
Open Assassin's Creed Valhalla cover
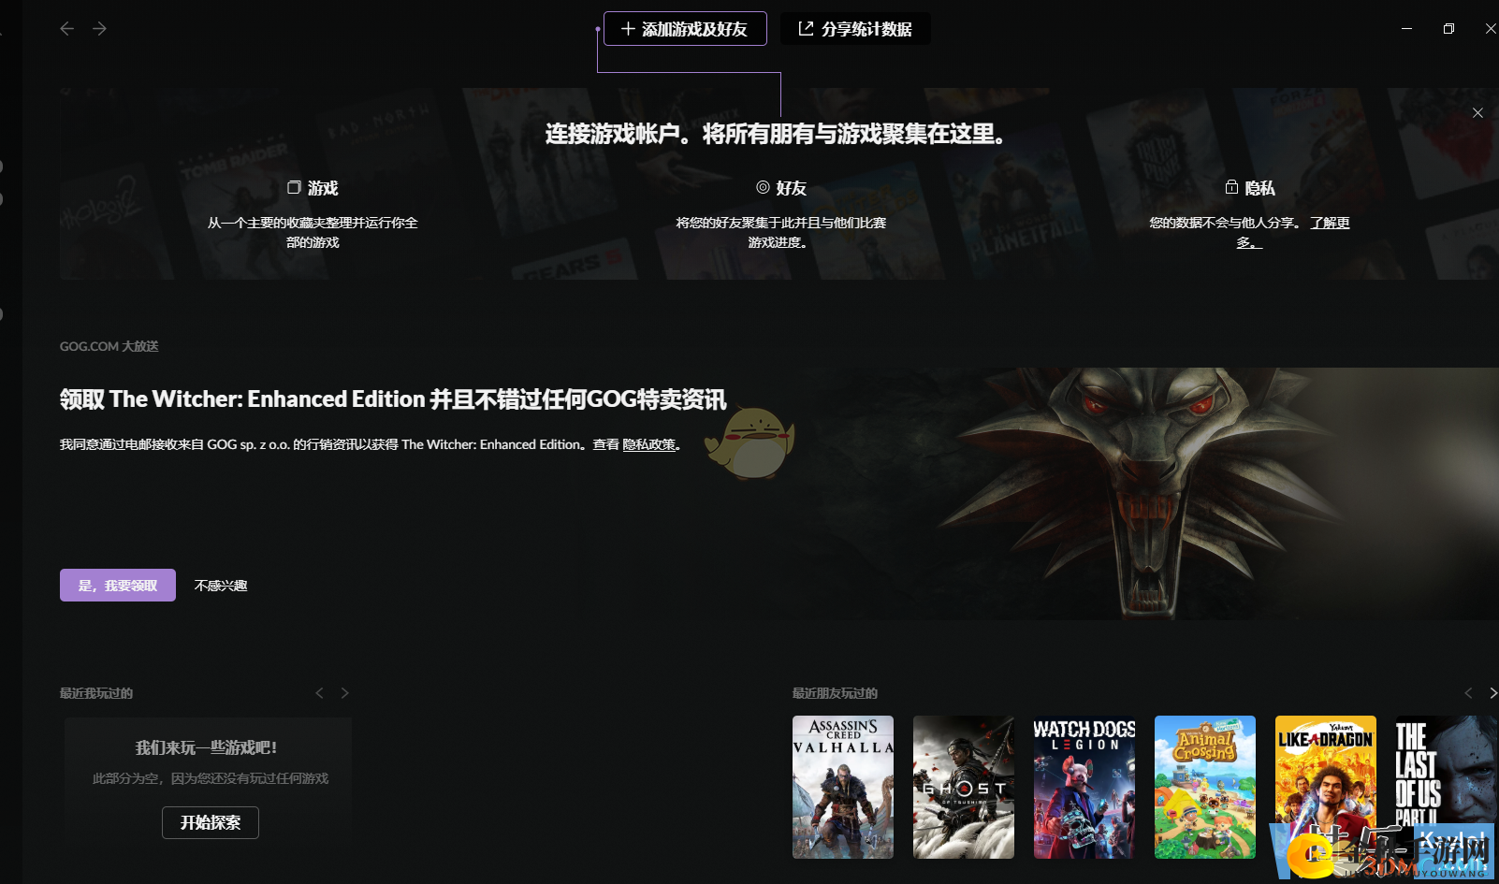tap(843, 787)
